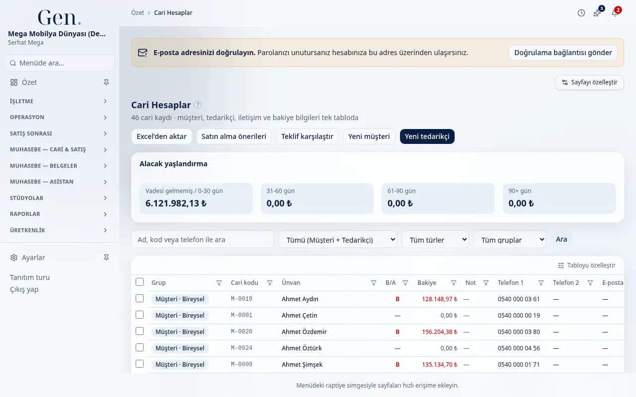Expand the İŞLETME menu section
636x397 pixels.
click(59, 101)
